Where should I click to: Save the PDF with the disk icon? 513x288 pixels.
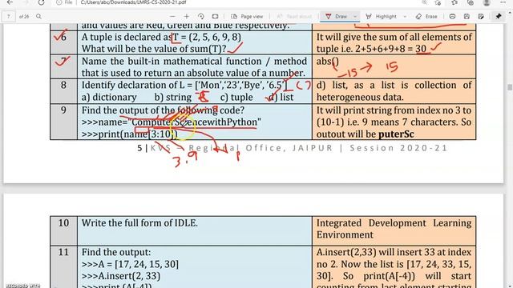(x=467, y=16)
